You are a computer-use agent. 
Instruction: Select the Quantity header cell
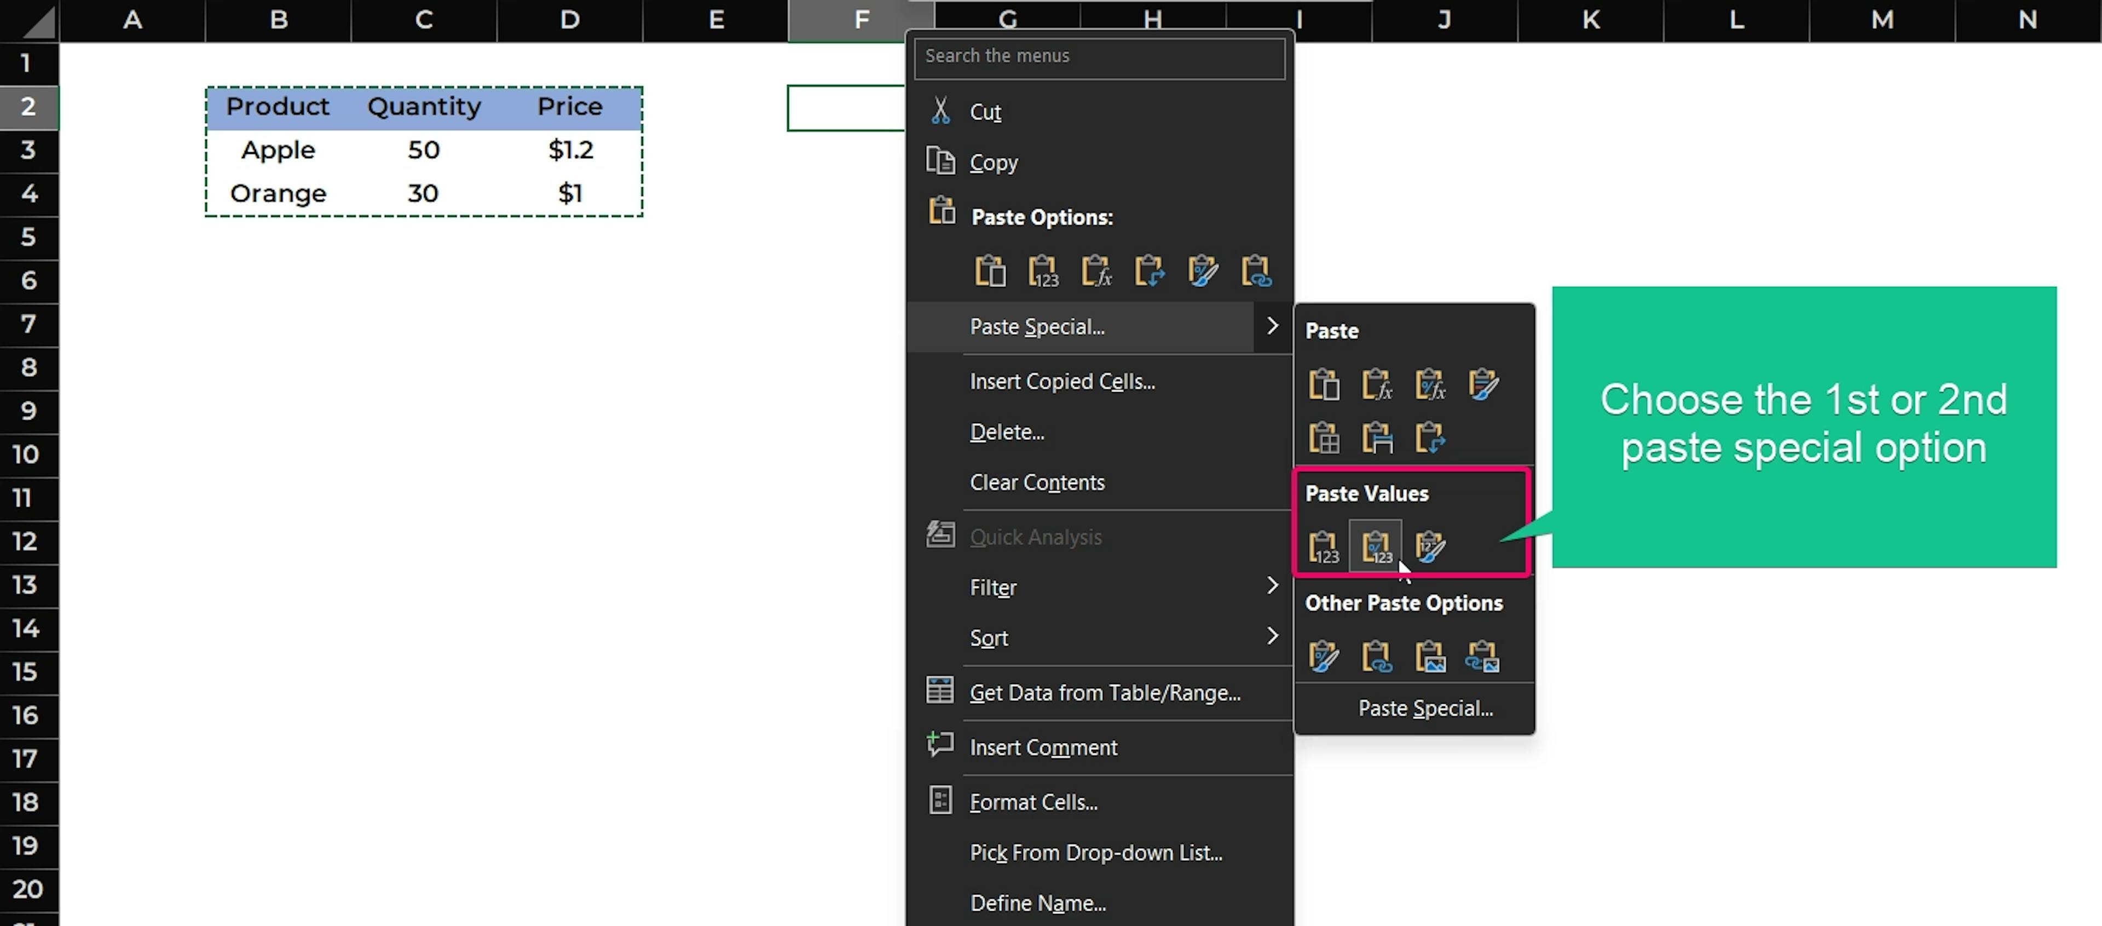(424, 107)
